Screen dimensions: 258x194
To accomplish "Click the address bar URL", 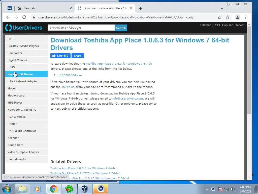I will click(116, 17).
